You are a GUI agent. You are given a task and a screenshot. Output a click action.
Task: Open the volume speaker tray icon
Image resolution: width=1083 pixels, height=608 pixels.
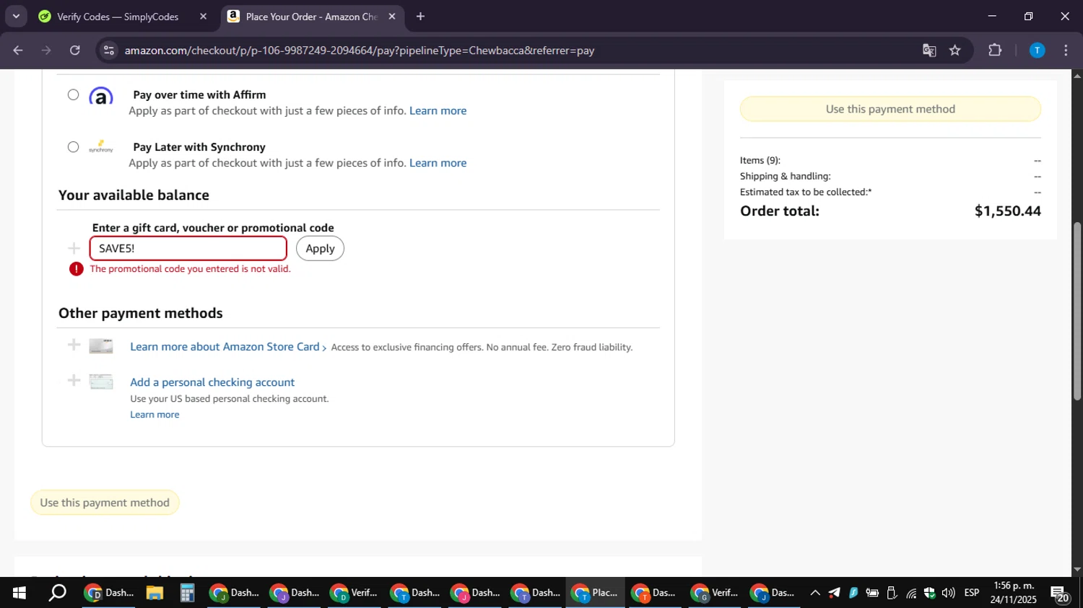tap(948, 593)
